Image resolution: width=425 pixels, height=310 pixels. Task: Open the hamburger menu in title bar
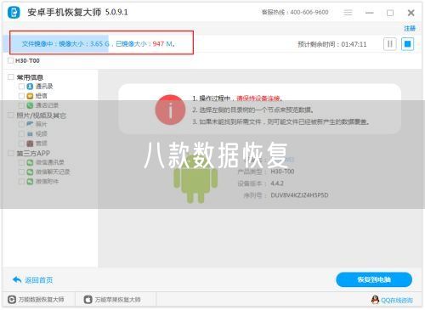[x=348, y=13]
